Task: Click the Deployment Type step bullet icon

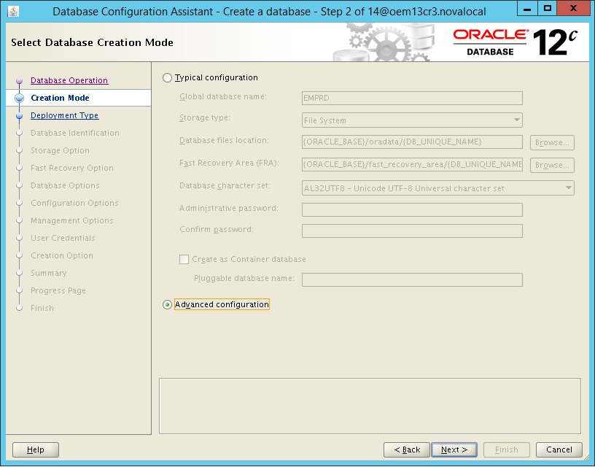Action: (20, 116)
